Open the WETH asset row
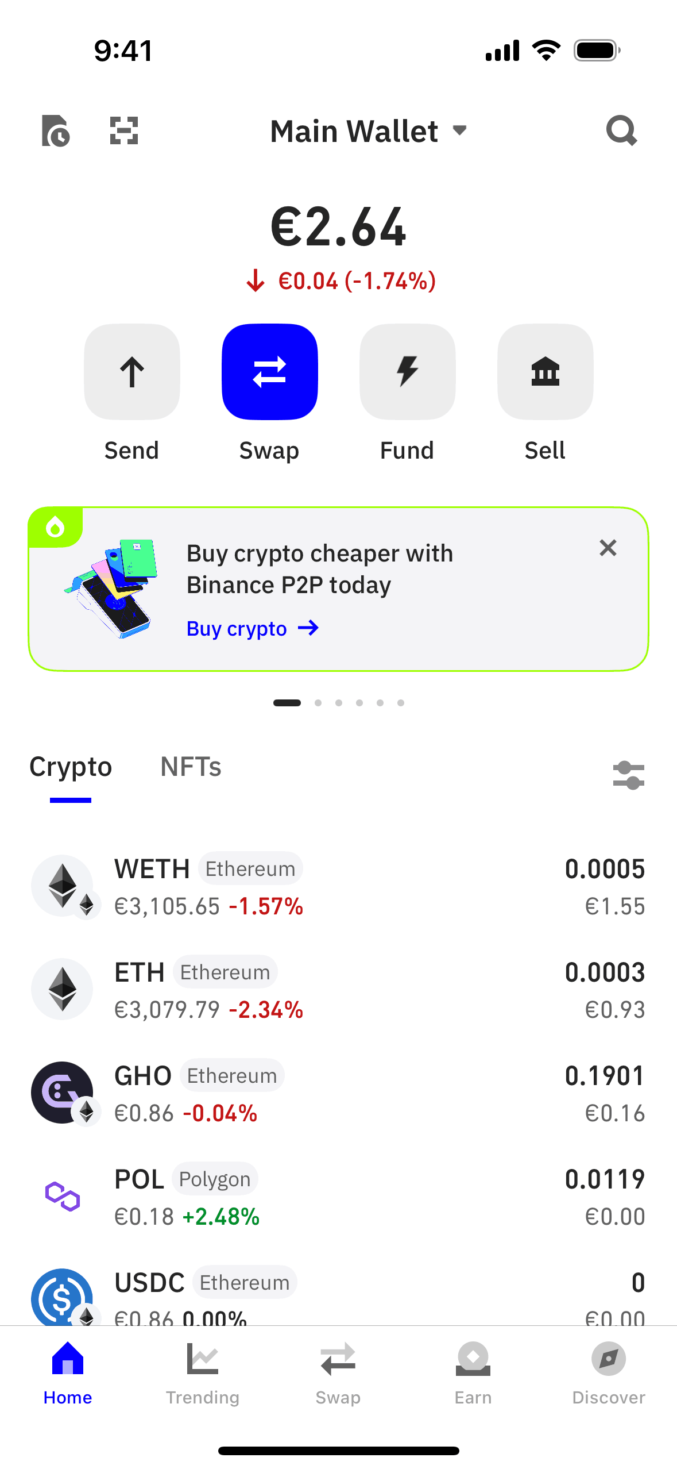The height and width of the screenshot is (1469, 677). click(x=338, y=886)
